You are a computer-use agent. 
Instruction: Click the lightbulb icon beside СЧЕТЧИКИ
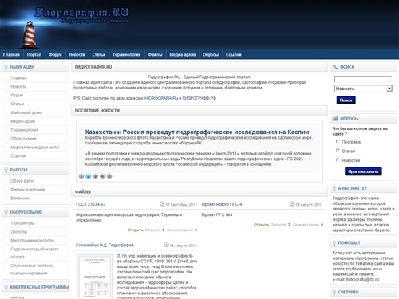334,293
